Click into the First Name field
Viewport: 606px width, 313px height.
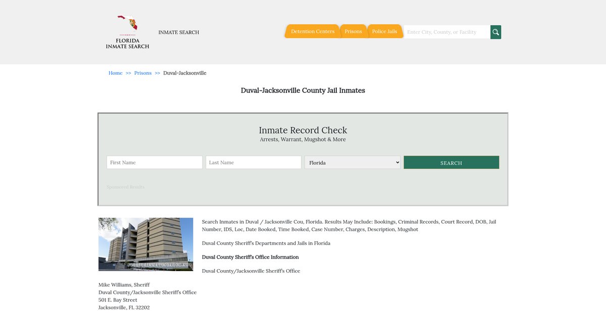[x=155, y=162]
